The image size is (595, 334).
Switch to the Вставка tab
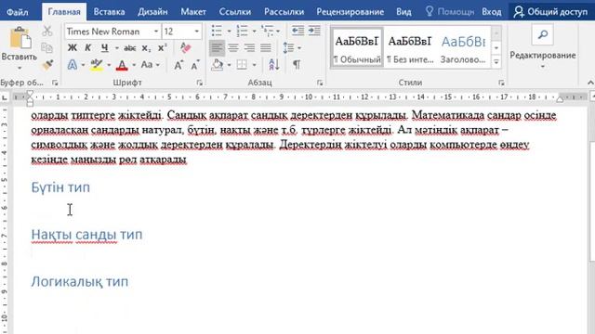tap(110, 12)
